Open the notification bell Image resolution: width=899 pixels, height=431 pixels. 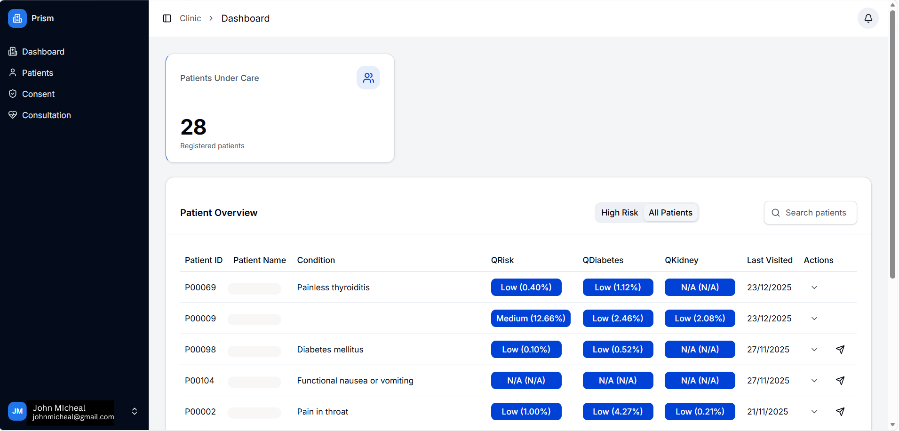(867, 18)
